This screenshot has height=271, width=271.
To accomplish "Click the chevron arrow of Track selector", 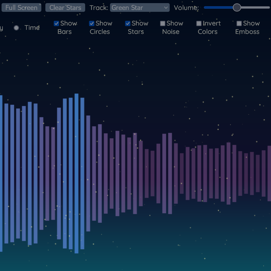I will [166, 7].
